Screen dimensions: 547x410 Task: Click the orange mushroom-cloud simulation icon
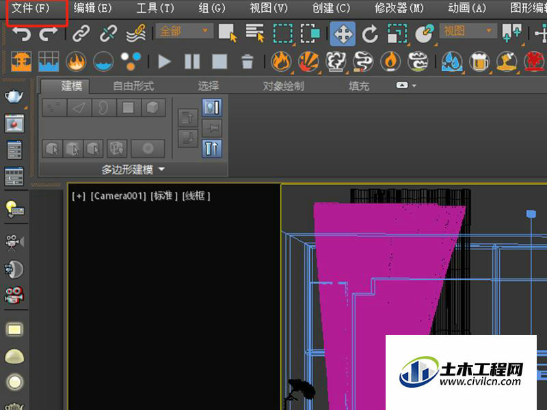pyautogui.click(x=21, y=61)
